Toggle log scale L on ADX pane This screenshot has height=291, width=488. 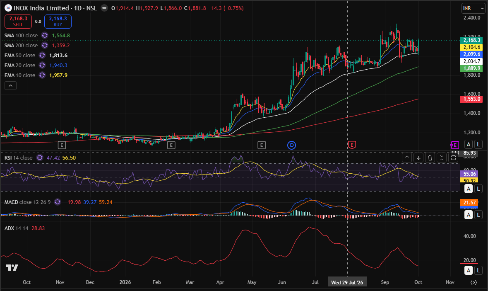[478, 270]
